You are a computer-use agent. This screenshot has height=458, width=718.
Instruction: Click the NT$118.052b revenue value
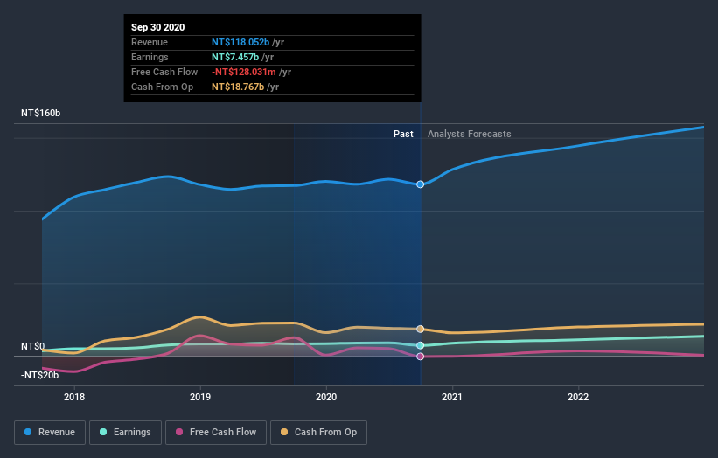[240, 42]
